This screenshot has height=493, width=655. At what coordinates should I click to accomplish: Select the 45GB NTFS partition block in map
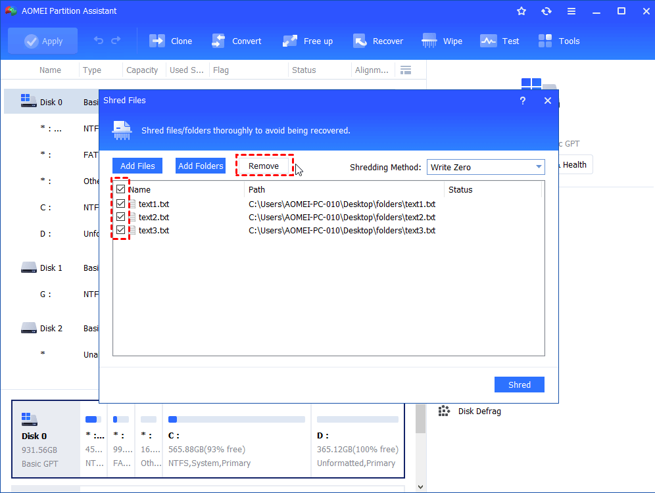(94, 439)
